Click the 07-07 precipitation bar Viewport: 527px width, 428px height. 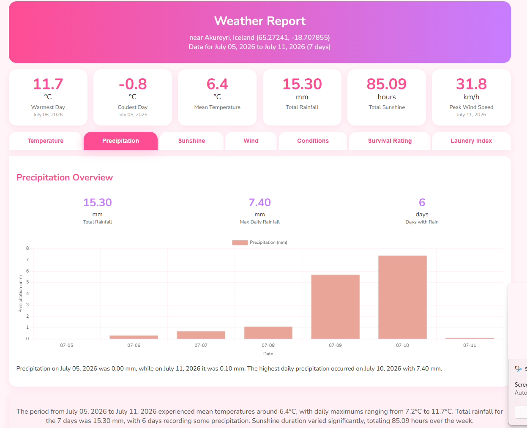pos(201,335)
